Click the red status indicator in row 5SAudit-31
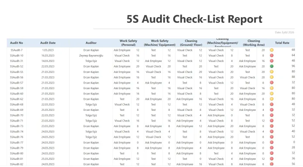The height and width of the screenshot is (167, 303). pyautogui.click(x=272, y=61)
